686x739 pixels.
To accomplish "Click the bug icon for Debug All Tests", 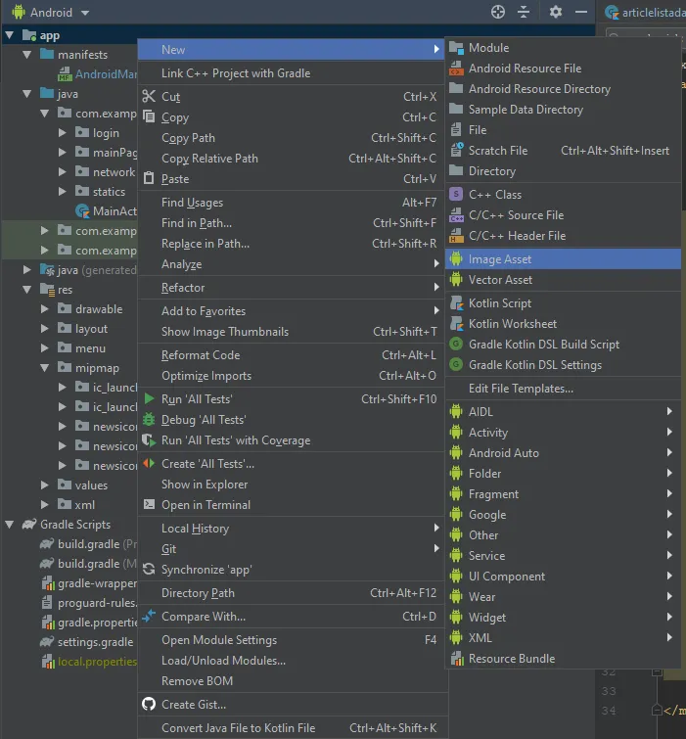I will click(x=149, y=419).
